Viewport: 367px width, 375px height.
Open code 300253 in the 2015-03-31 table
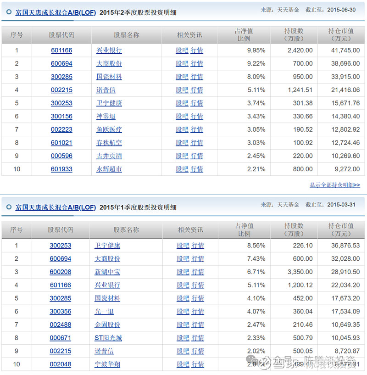(x=61, y=246)
